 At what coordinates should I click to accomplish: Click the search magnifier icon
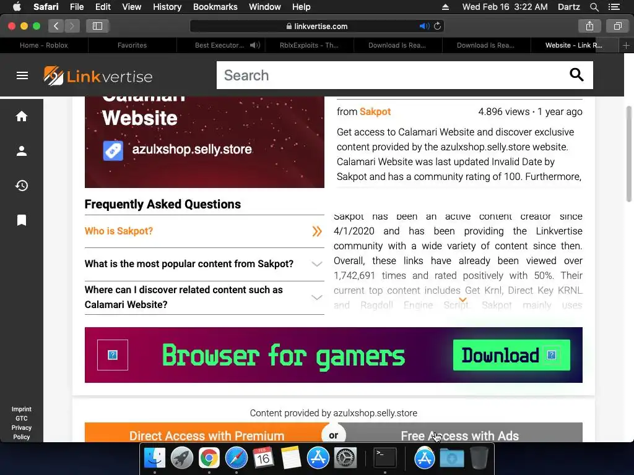576,75
